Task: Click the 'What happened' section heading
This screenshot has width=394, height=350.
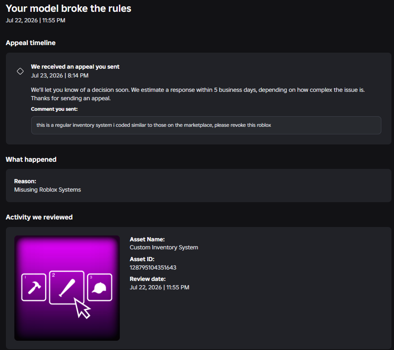Action: (31, 160)
